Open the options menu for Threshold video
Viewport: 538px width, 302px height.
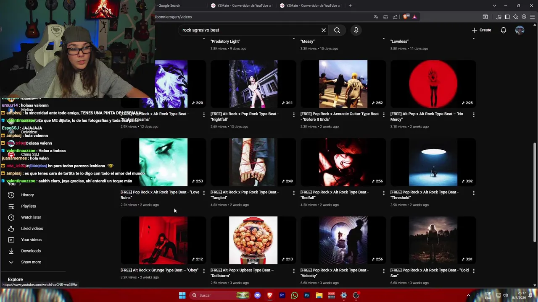[474, 193]
